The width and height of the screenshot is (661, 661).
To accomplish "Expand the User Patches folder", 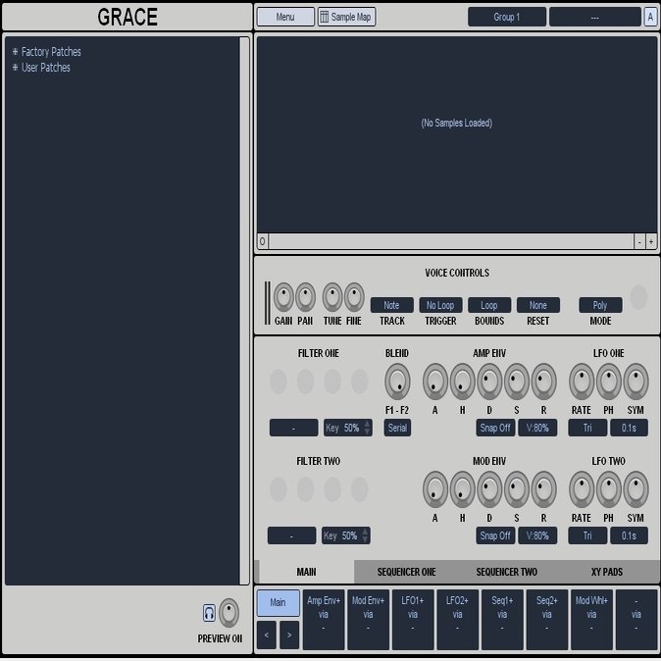I will point(15,67).
